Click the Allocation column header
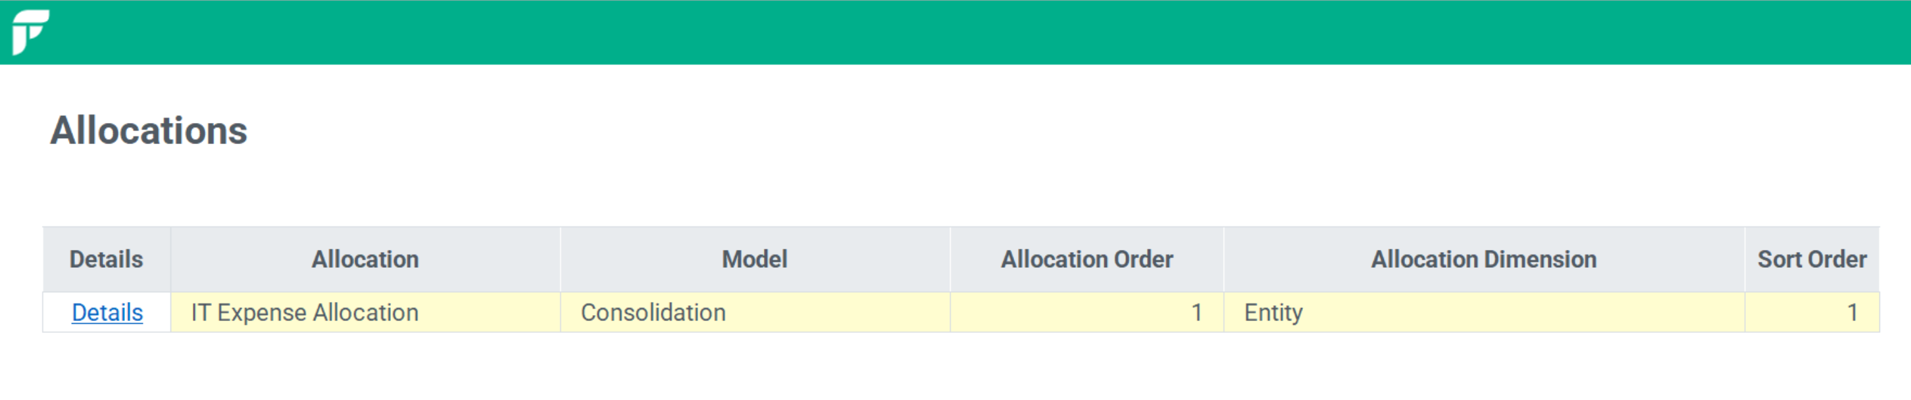 point(365,259)
